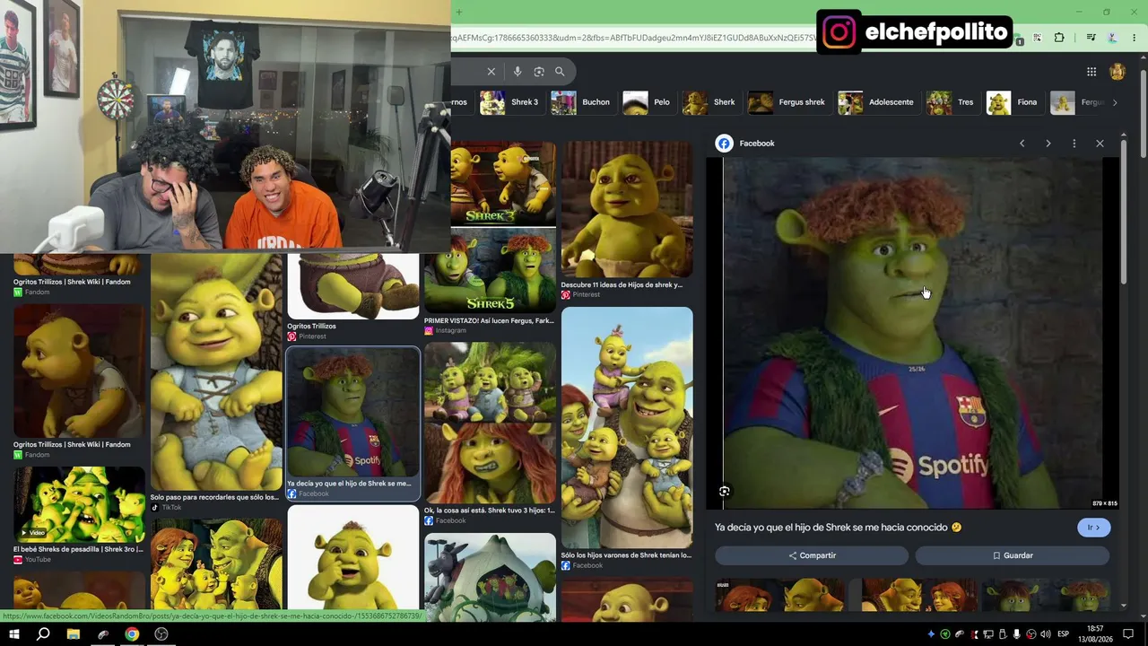This screenshot has height=646, width=1148.
Task: Switch to Chrome in the taskbar
Action: [132, 634]
